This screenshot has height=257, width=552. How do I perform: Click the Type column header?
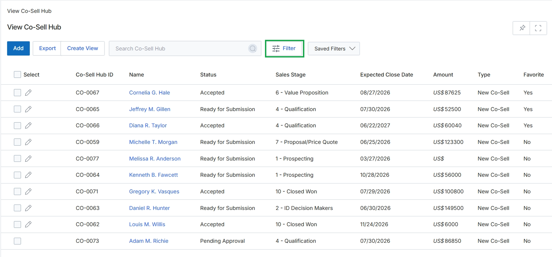[x=484, y=74]
